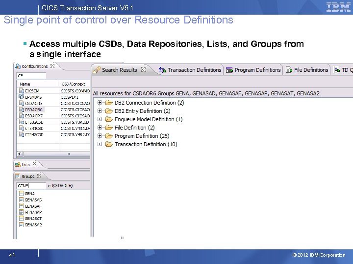This screenshot has width=353, height=264.
Task: Click CICSTS.V3R2 context cell of CTS32CSD
Action: [x=75, y=122]
